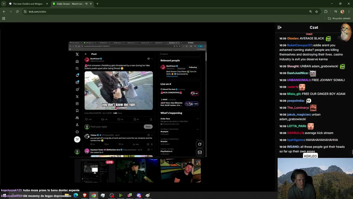Open Notifications bell in X sidebar

(77, 75)
